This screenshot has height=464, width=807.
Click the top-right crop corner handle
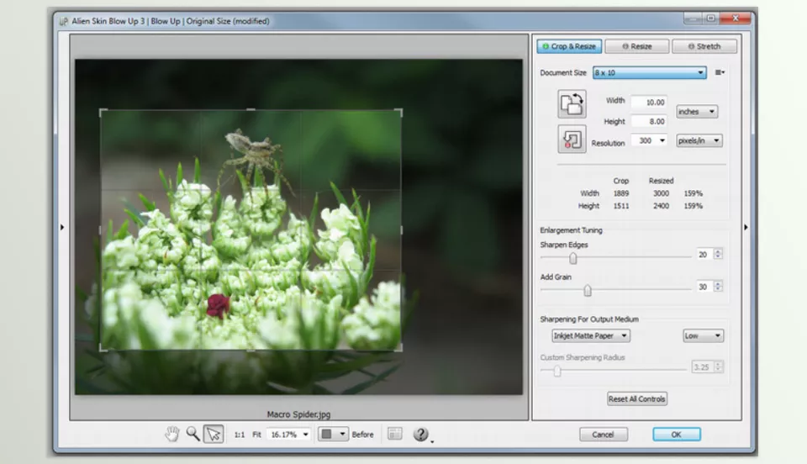coord(399,112)
